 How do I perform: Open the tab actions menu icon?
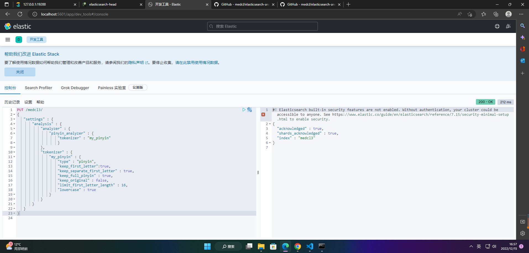click(7, 4)
